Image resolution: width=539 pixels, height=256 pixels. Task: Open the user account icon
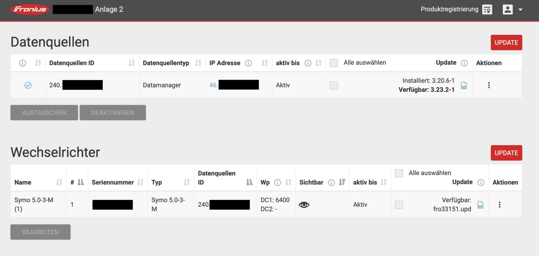click(x=508, y=10)
